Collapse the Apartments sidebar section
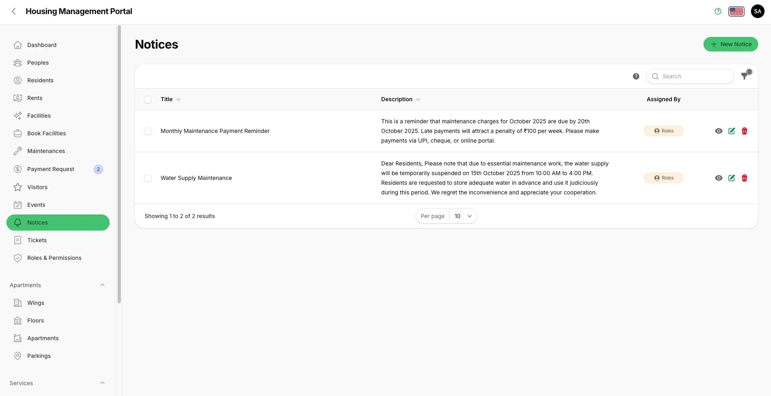Viewport: 771px width, 396px height. (x=102, y=285)
